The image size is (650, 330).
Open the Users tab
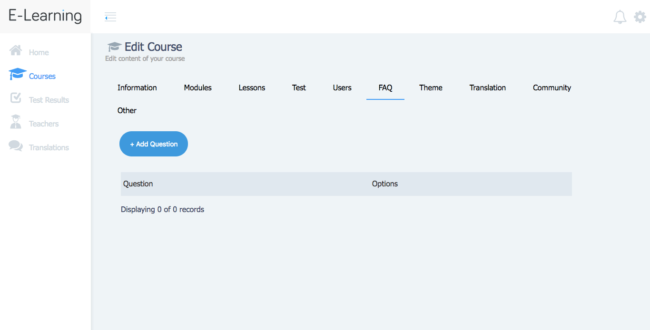(342, 87)
